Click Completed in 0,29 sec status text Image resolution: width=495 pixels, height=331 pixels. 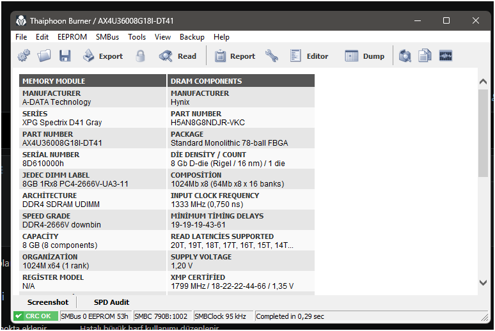pos(290,316)
